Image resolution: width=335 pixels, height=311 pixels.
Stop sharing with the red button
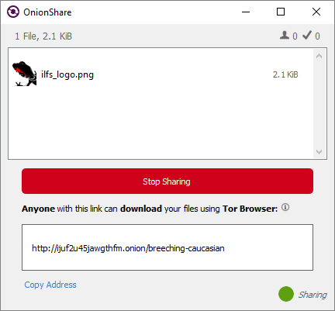tap(167, 181)
